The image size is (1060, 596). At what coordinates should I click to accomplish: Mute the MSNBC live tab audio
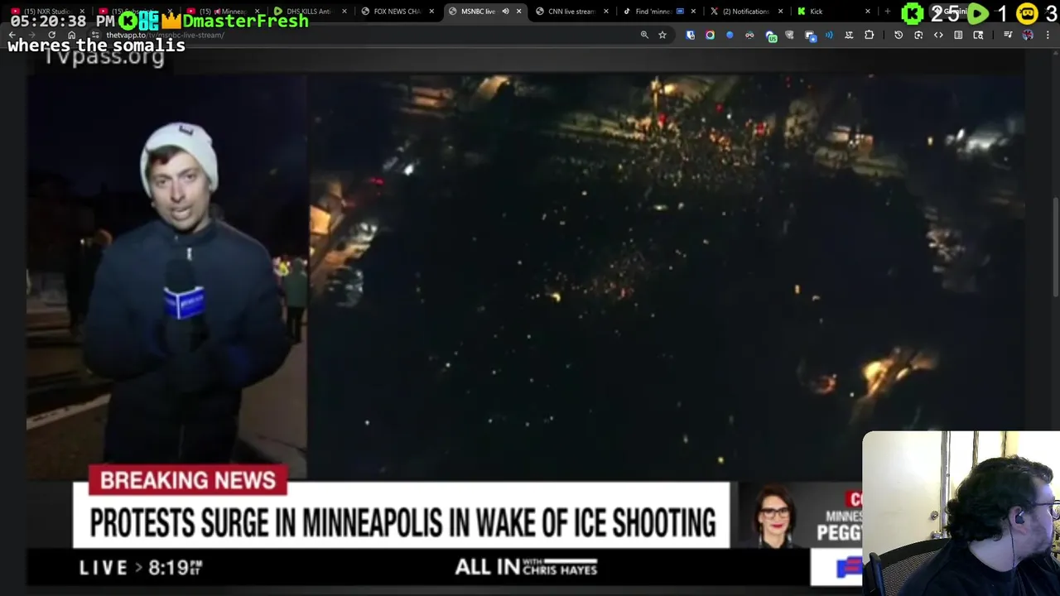point(505,12)
